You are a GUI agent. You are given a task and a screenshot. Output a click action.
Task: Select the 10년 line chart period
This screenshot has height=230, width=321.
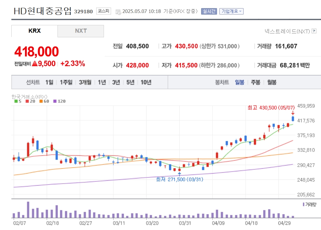tap(146, 82)
